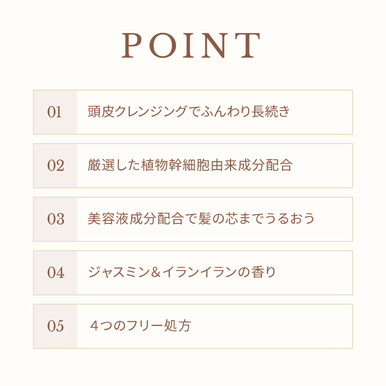Select the 04 number badge
The height and width of the screenshot is (386, 386).
(56, 272)
